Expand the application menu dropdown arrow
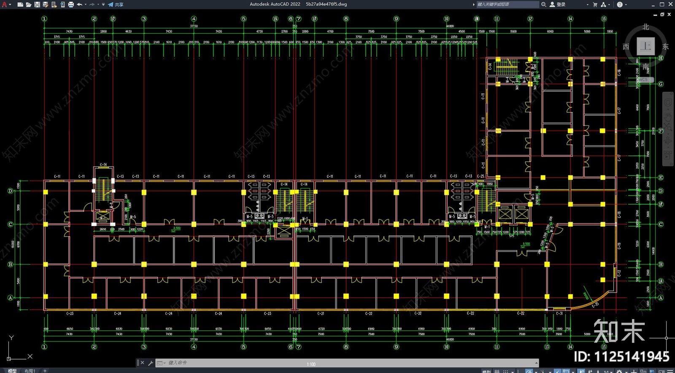 click(x=10, y=5)
